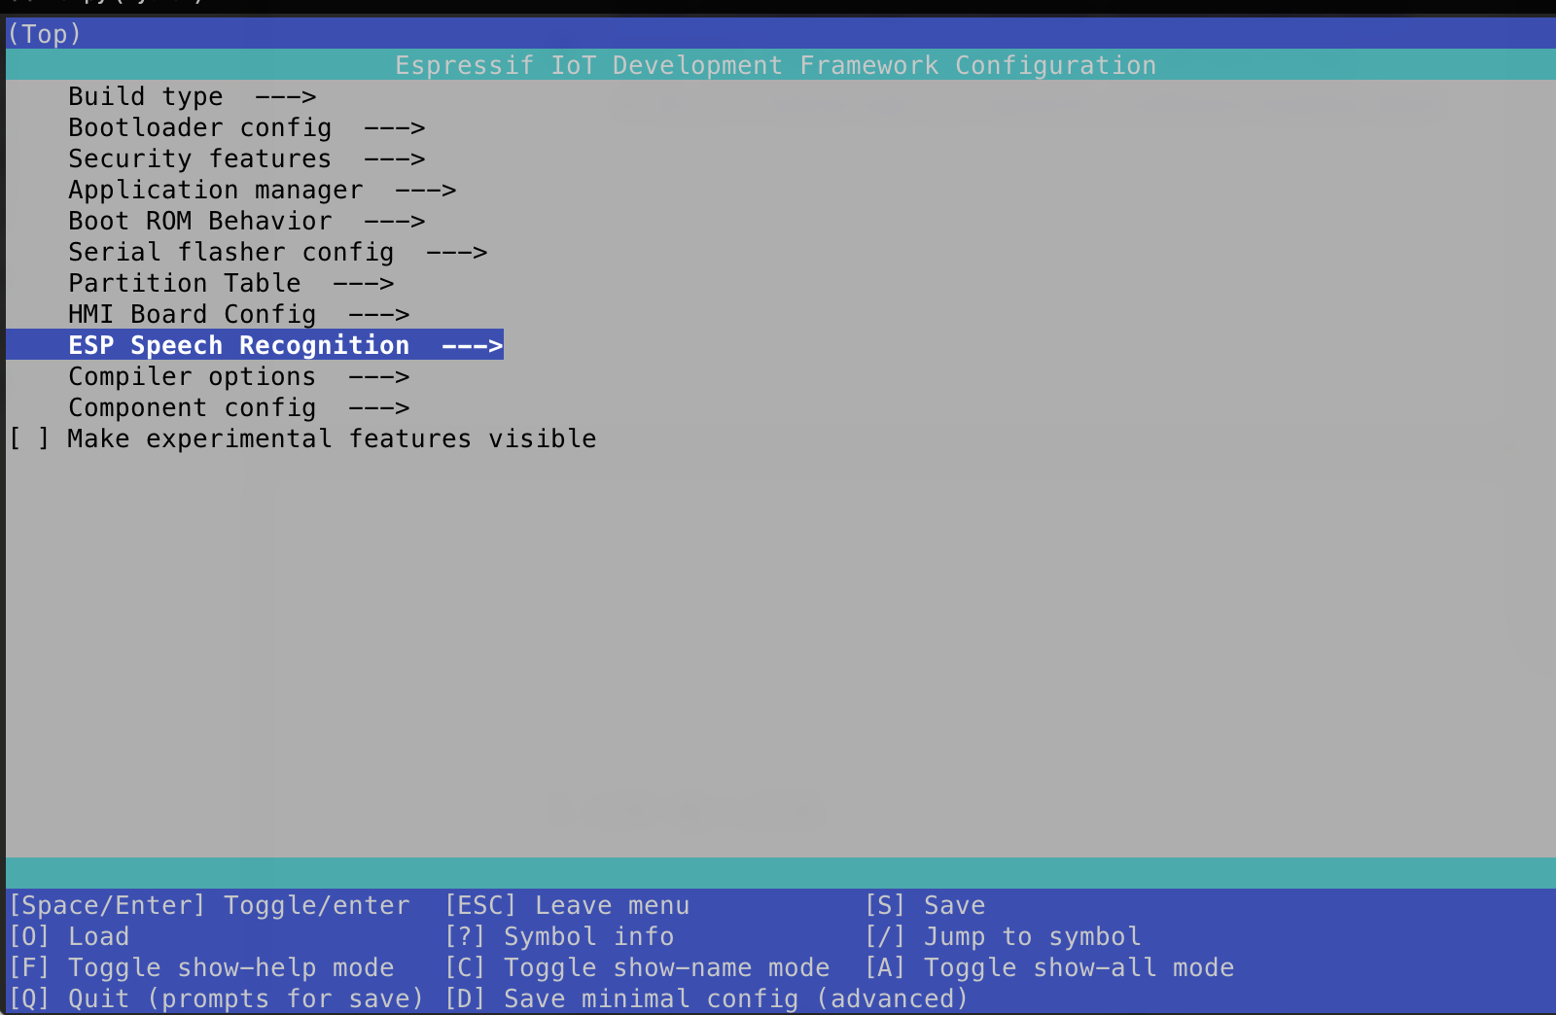Click the (Top) breadcrumb label

click(45, 34)
